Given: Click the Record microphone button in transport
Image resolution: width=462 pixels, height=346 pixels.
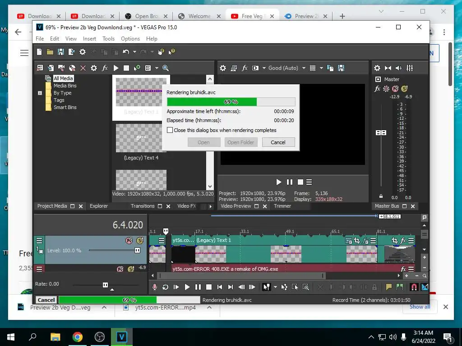Looking at the screenshot, I should click(x=155, y=287).
